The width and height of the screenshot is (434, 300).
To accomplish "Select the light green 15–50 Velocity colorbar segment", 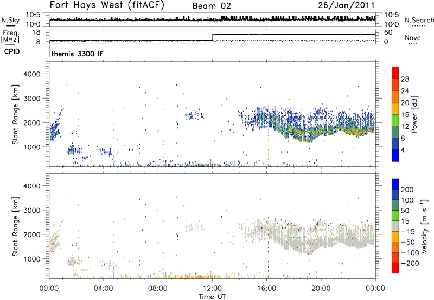I will coord(395,216).
